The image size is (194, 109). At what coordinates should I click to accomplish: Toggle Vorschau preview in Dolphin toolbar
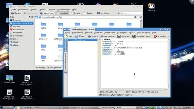click(103, 13)
